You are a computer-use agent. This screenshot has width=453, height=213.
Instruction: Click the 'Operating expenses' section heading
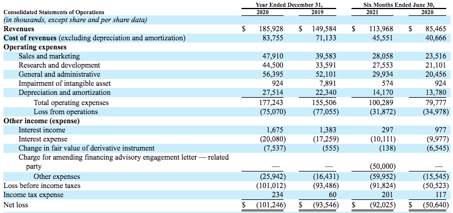pos(35,47)
